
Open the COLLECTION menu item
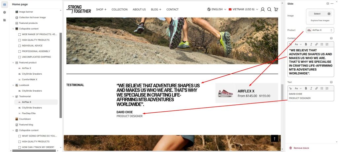pyautogui.click(x=119, y=10)
